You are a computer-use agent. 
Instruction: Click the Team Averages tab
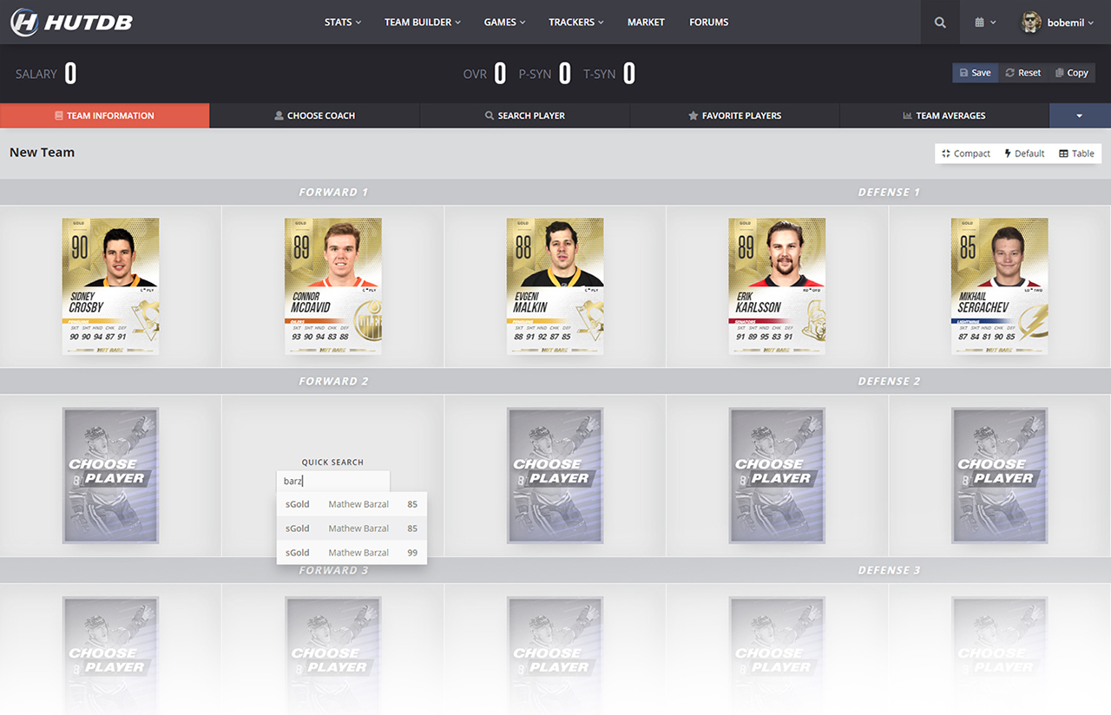[x=943, y=115]
